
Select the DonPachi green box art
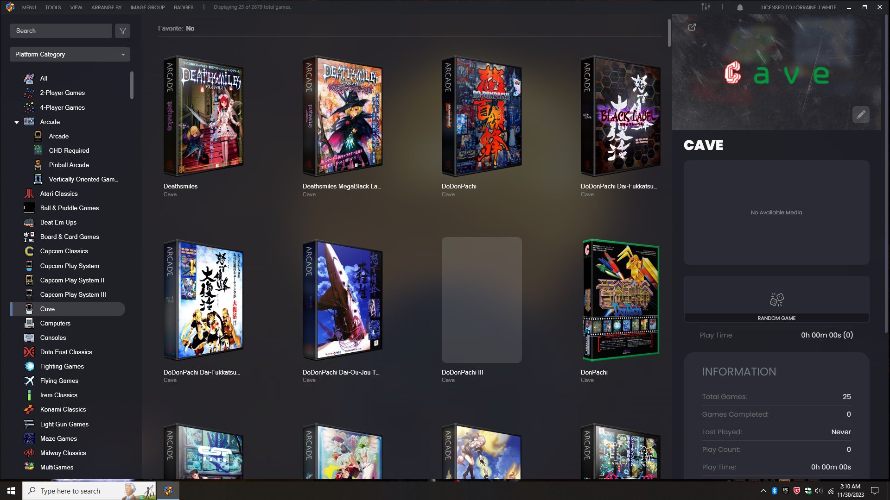[x=621, y=300]
